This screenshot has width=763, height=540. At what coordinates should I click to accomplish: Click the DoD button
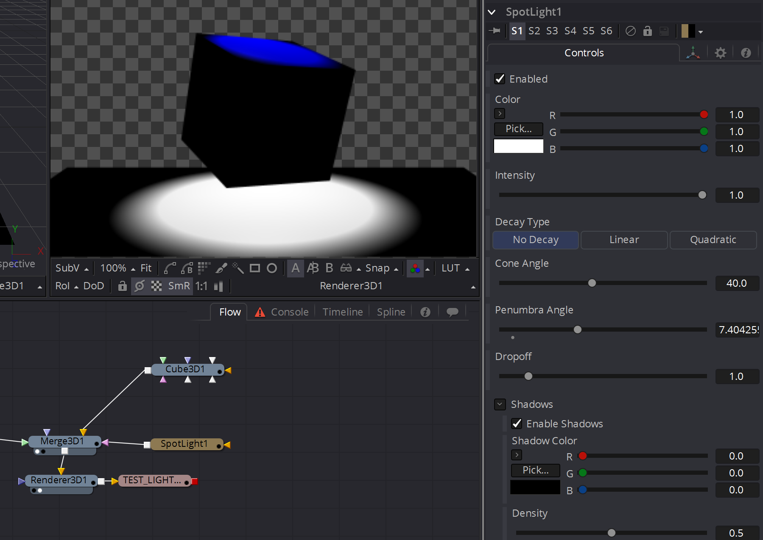click(94, 286)
